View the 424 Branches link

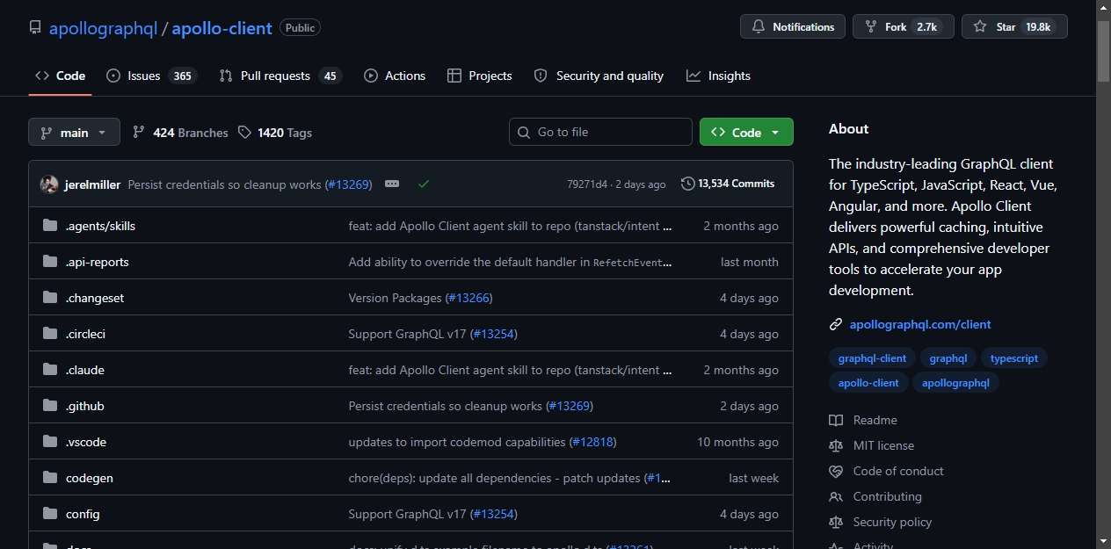tap(180, 133)
